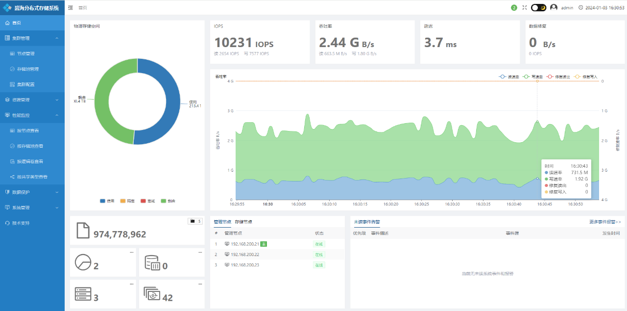
Task: Expand the 资源管理 menu chevron
Action: click(x=57, y=100)
